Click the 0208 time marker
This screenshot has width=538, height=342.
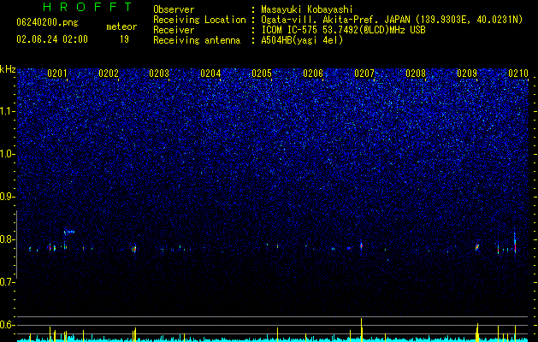coord(416,74)
